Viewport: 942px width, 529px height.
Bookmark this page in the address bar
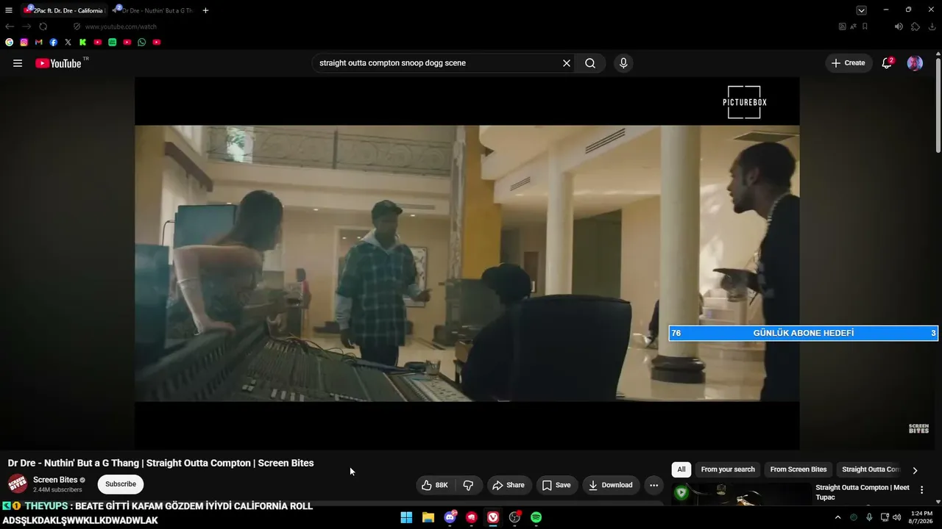(865, 26)
